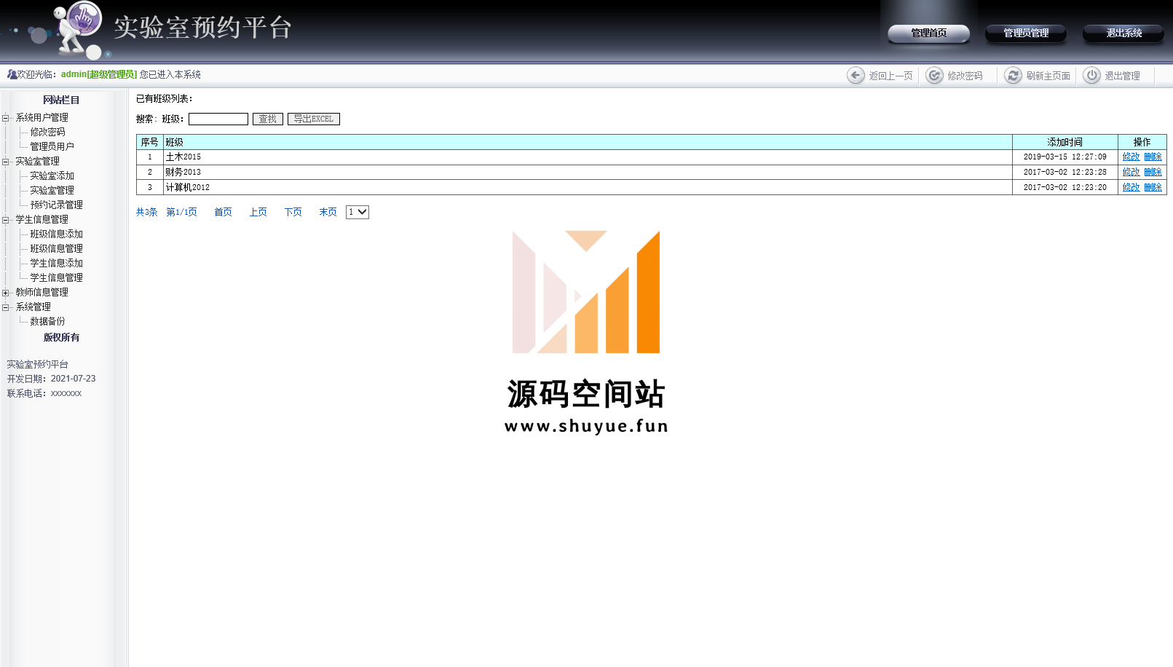Click the 查找 search button

pos(268,119)
